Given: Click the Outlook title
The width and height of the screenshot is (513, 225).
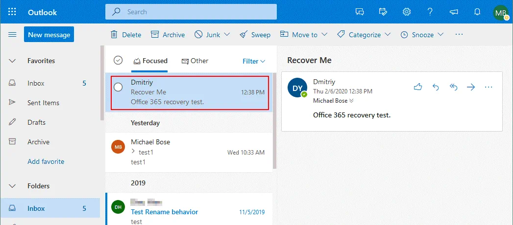Looking at the screenshot, I should 42,12.
